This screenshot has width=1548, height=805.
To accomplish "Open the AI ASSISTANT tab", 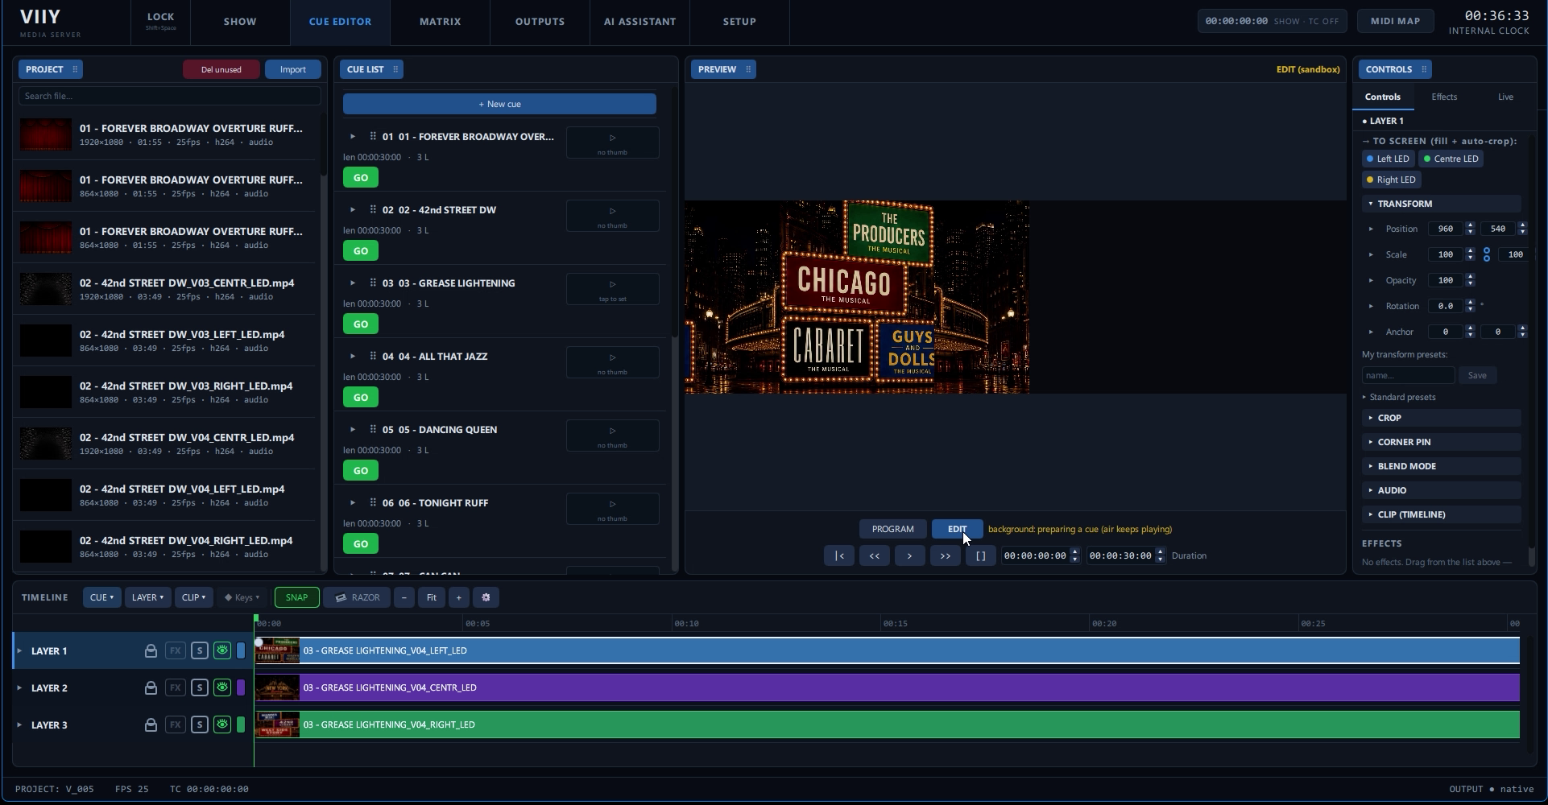I will pyautogui.click(x=639, y=22).
